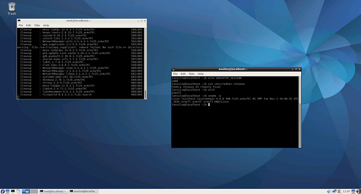Click the LXDE output line in terminal
Screen dimensions: 361x194
point(175,81)
